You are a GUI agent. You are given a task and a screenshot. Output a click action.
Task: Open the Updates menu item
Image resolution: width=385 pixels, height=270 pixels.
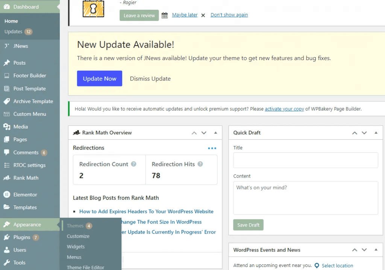point(13,32)
